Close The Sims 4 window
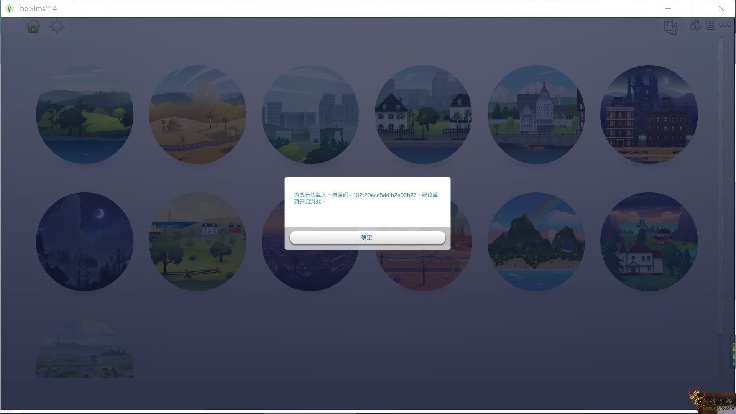This screenshot has height=414, width=736. (x=721, y=8)
